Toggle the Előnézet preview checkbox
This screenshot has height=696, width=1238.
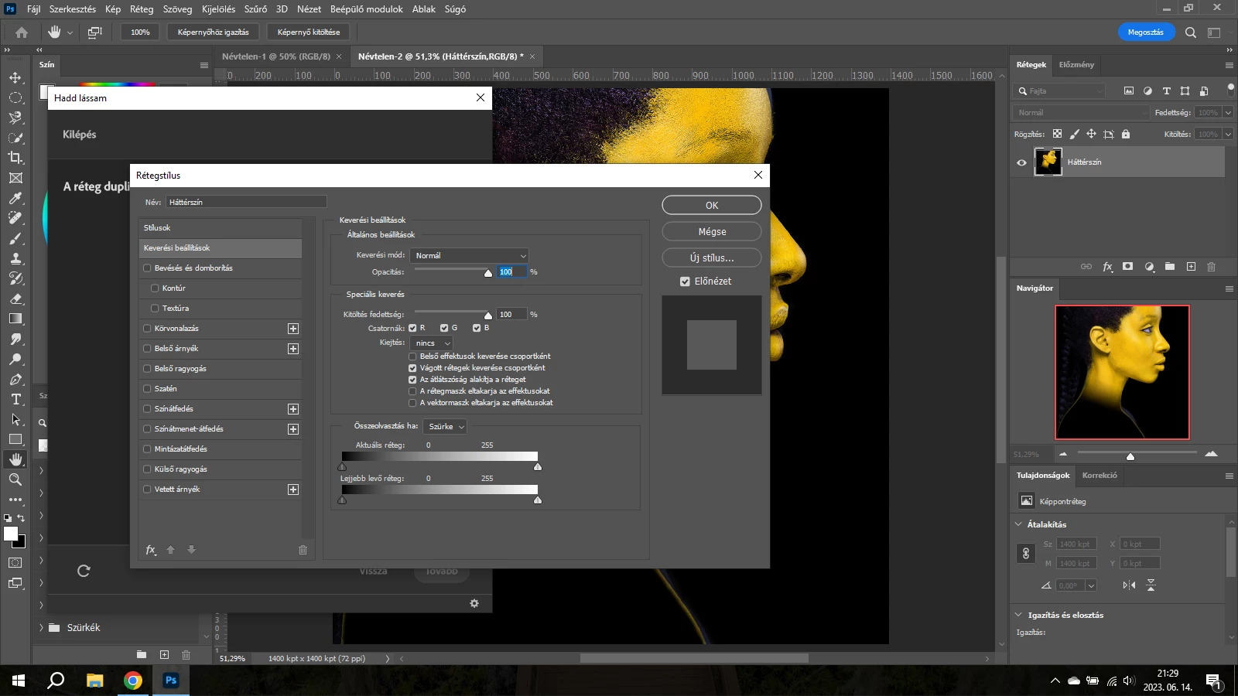tap(685, 281)
